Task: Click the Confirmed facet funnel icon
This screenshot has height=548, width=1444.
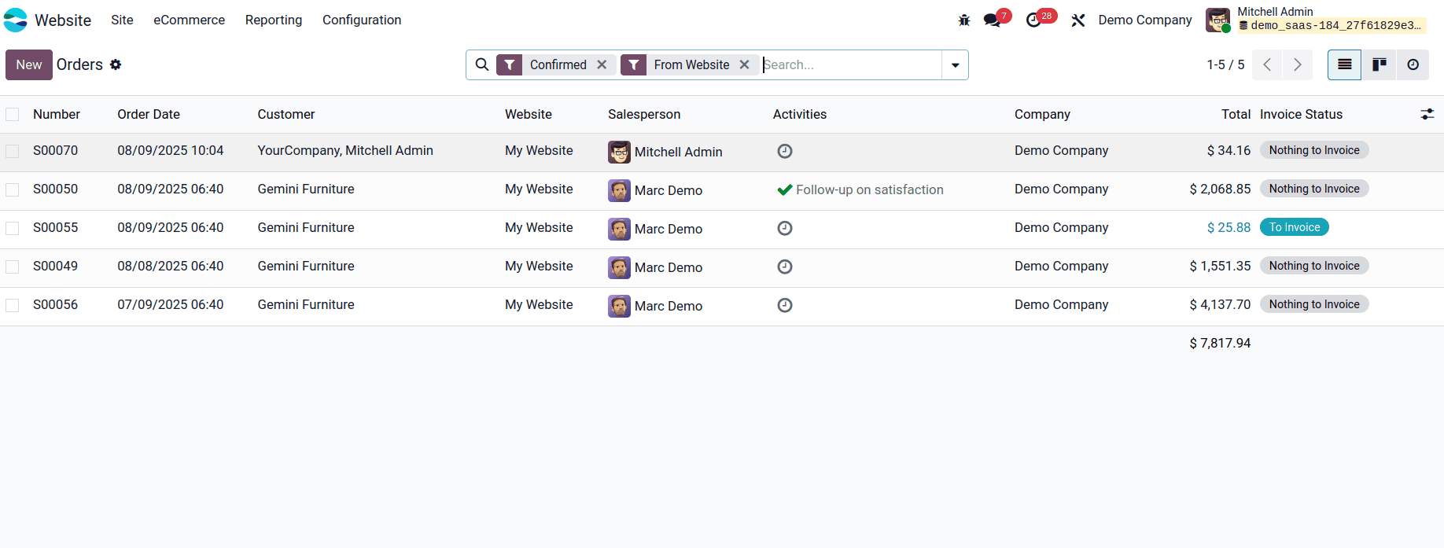Action: point(510,64)
